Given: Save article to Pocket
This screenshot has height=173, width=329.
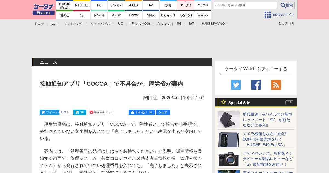Looking at the screenshot, I should pos(97,112).
